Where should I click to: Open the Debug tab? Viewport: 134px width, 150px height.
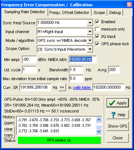pyautogui.click(x=115, y=12)
